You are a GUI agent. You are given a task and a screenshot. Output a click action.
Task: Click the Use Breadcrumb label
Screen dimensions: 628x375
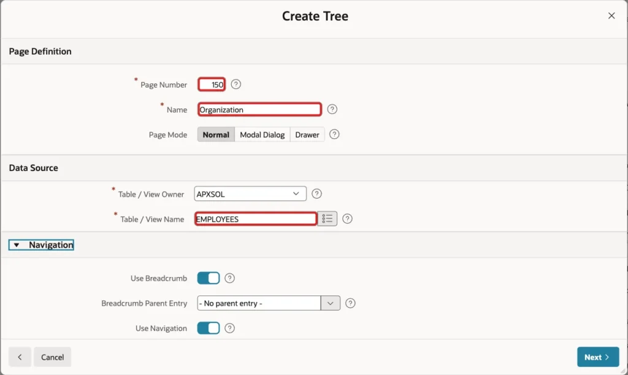coord(159,278)
